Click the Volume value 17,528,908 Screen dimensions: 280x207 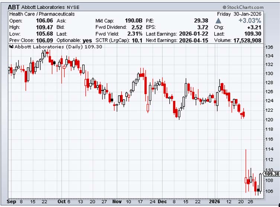point(247,41)
